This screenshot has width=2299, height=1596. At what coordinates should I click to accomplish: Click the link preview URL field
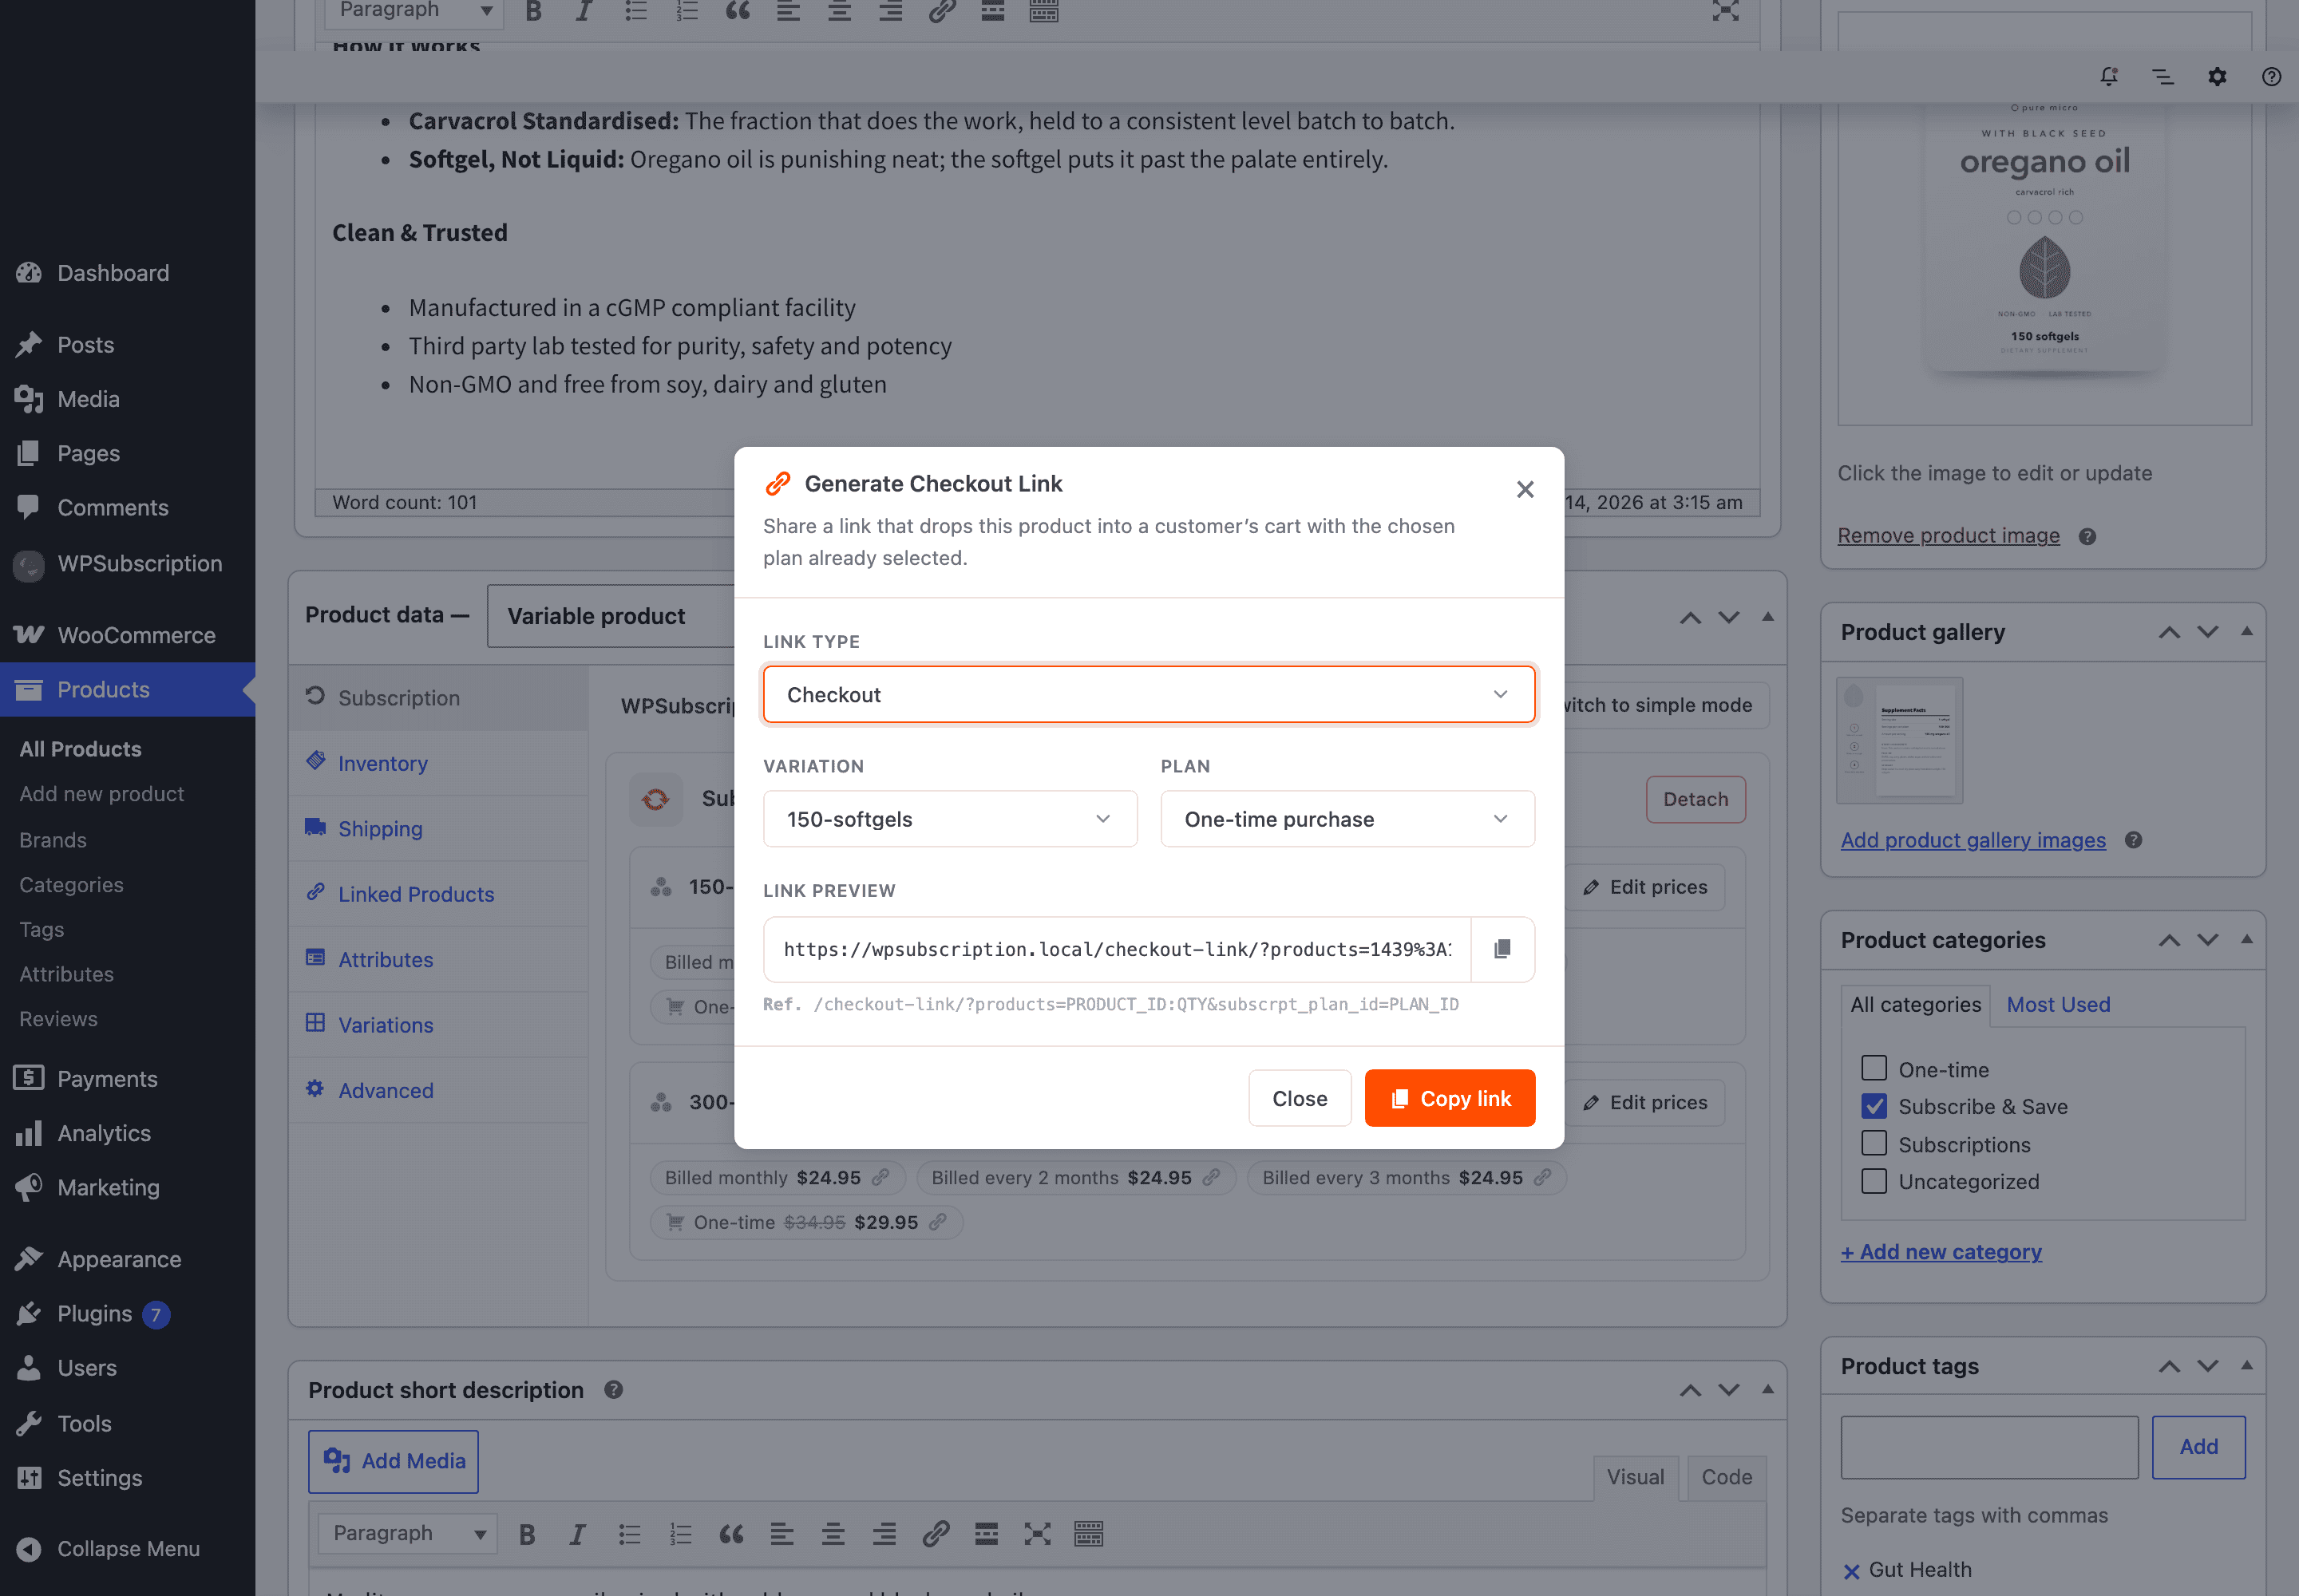(1118, 949)
